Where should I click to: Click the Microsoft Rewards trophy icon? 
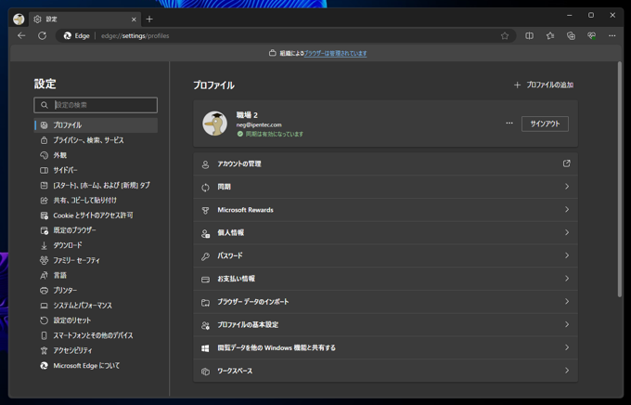tap(205, 210)
